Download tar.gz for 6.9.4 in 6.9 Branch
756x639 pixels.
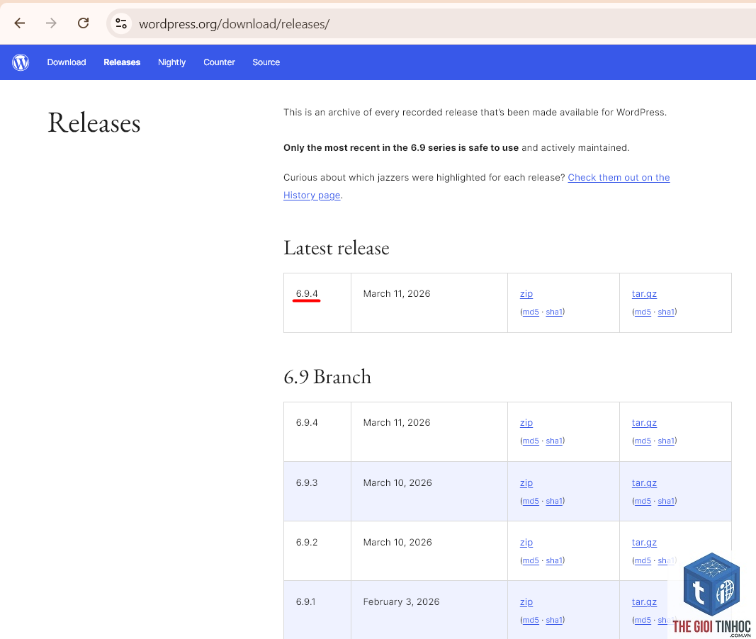[x=644, y=423]
